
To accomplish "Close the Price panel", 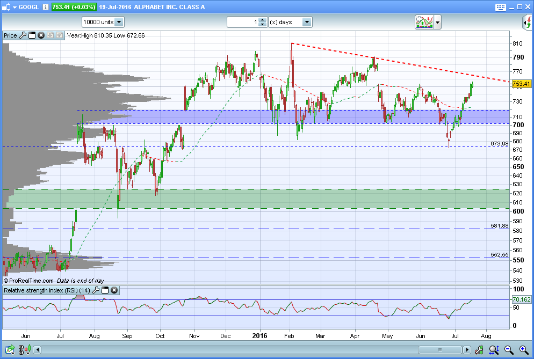I will [41, 35].
